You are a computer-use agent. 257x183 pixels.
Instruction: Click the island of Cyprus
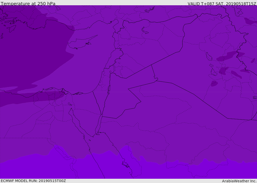(x=80, y=44)
